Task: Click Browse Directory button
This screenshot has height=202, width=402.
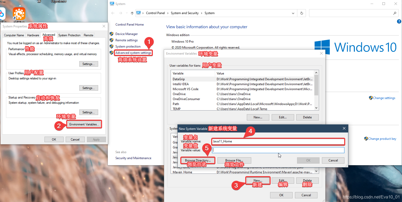Action: point(198,160)
